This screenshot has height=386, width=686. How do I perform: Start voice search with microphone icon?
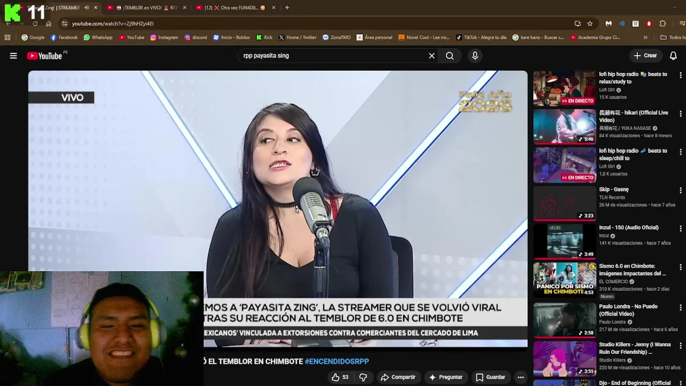click(x=475, y=56)
